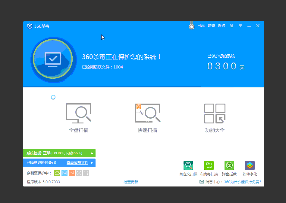This screenshot has height=203, width=286.
Task: Click 360杀毒正在保护您的系统 headline
Action: [x=121, y=57]
